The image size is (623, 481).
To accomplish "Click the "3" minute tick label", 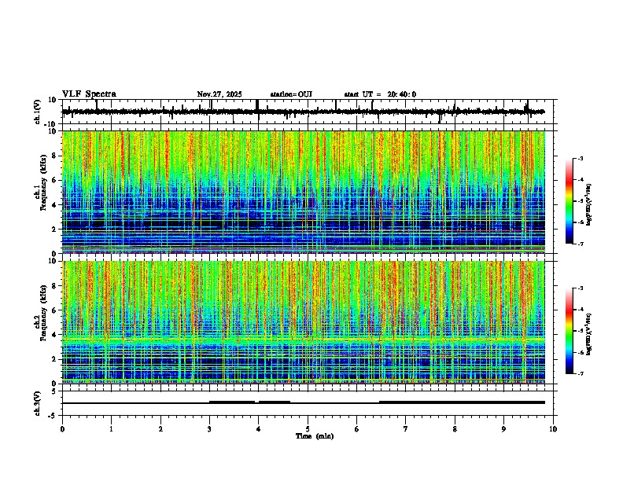I will pos(209,429).
